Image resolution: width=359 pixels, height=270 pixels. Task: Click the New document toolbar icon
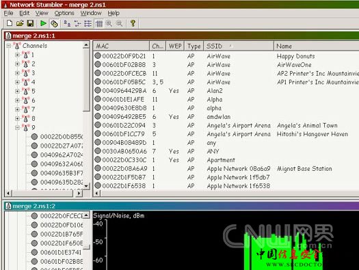(x=10, y=23)
